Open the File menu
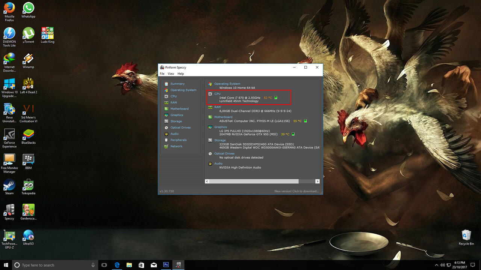The width and height of the screenshot is (481, 270). (162, 74)
